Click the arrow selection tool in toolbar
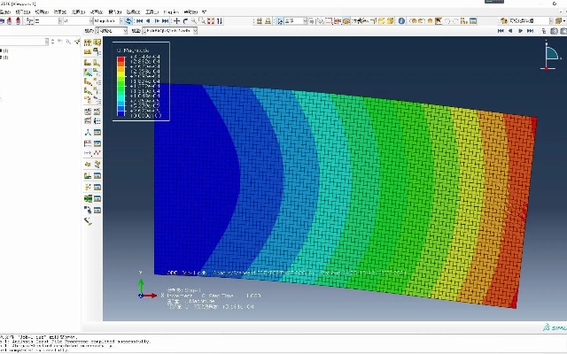 (x=280, y=21)
